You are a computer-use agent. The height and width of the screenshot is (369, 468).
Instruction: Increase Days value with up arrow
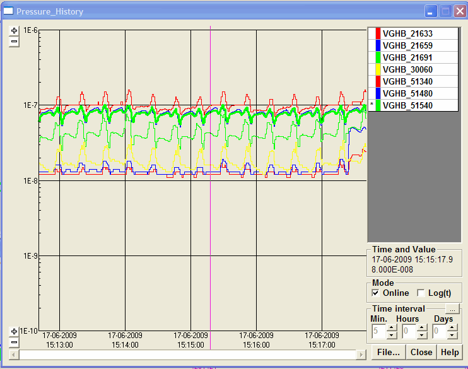tap(452, 327)
